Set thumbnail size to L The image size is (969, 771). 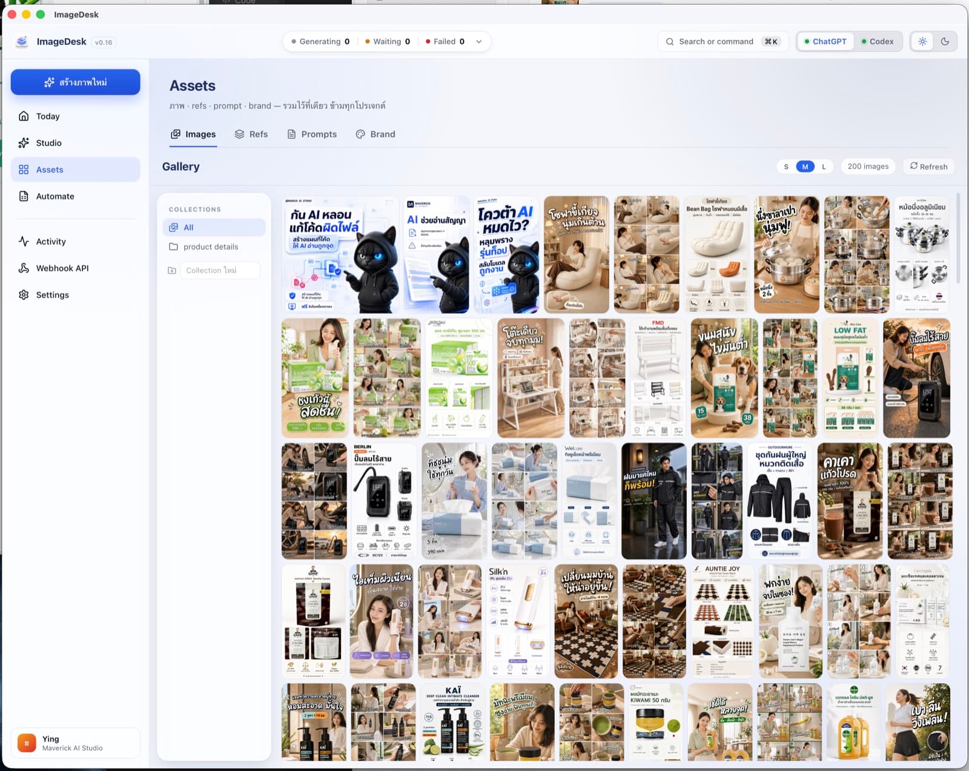(x=824, y=167)
